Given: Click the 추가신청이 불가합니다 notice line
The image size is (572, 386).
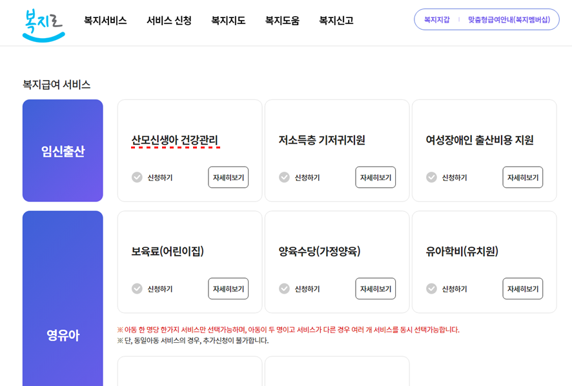Looking at the screenshot, I should click(192, 341).
